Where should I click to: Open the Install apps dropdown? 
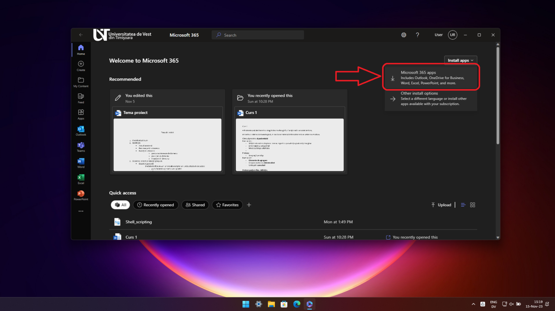460,60
